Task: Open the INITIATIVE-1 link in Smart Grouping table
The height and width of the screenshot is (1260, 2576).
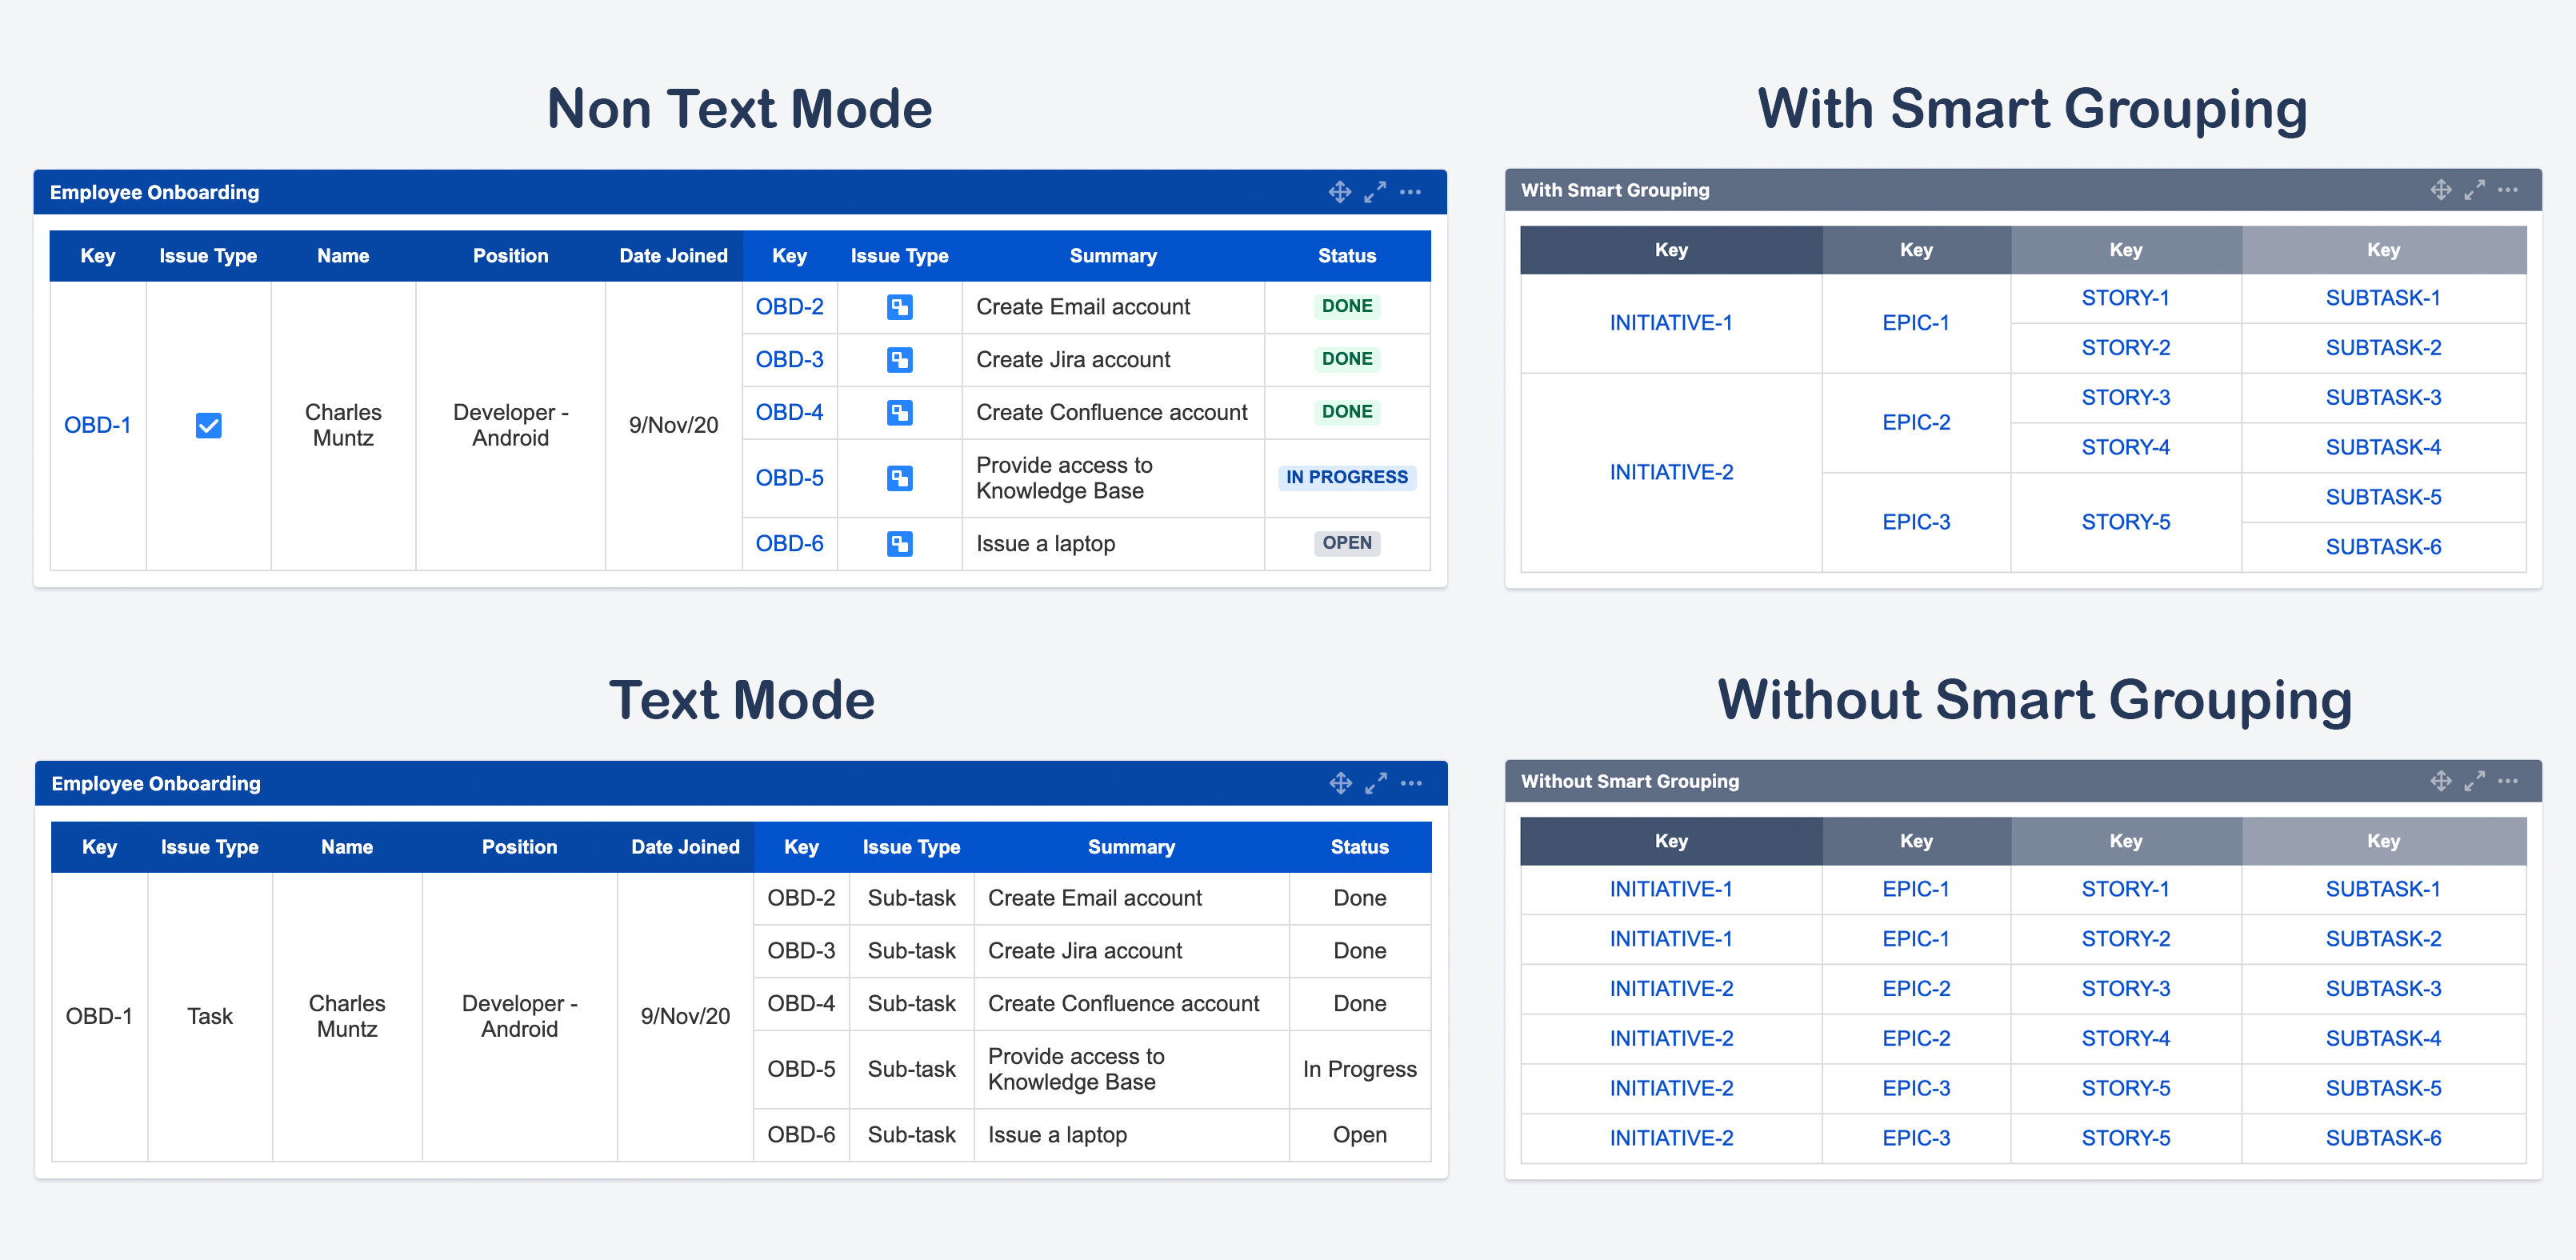Action: coord(1670,323)
